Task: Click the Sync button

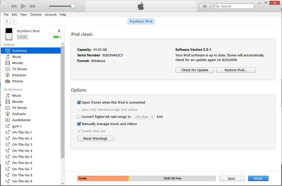Action: click(232, 179)
